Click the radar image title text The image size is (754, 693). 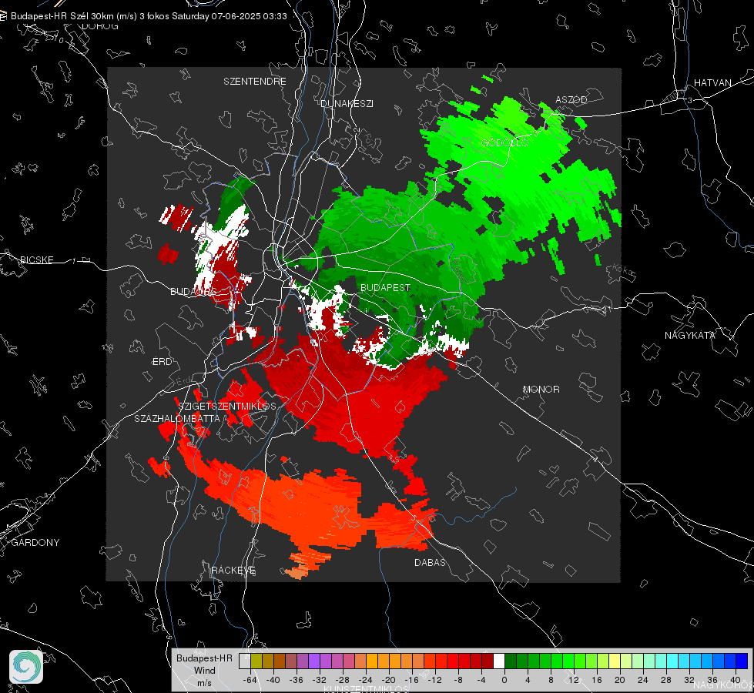click(x=149, y=16)
